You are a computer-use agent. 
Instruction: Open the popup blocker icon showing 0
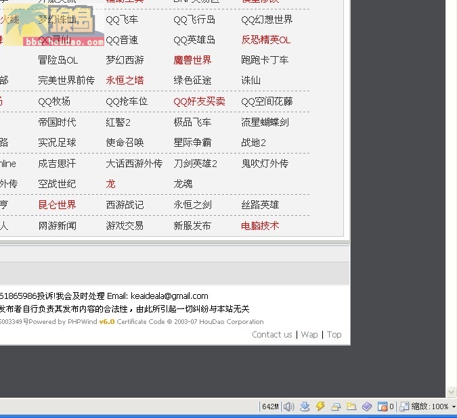[x=385, y=407]
